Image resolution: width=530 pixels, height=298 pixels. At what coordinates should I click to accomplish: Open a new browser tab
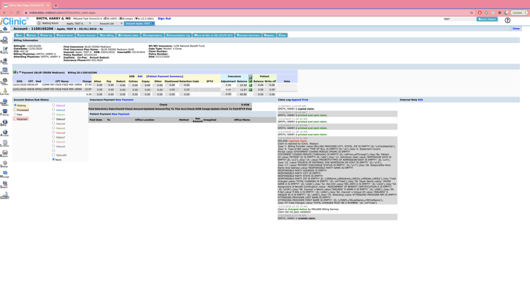click(x=56, y=5)
